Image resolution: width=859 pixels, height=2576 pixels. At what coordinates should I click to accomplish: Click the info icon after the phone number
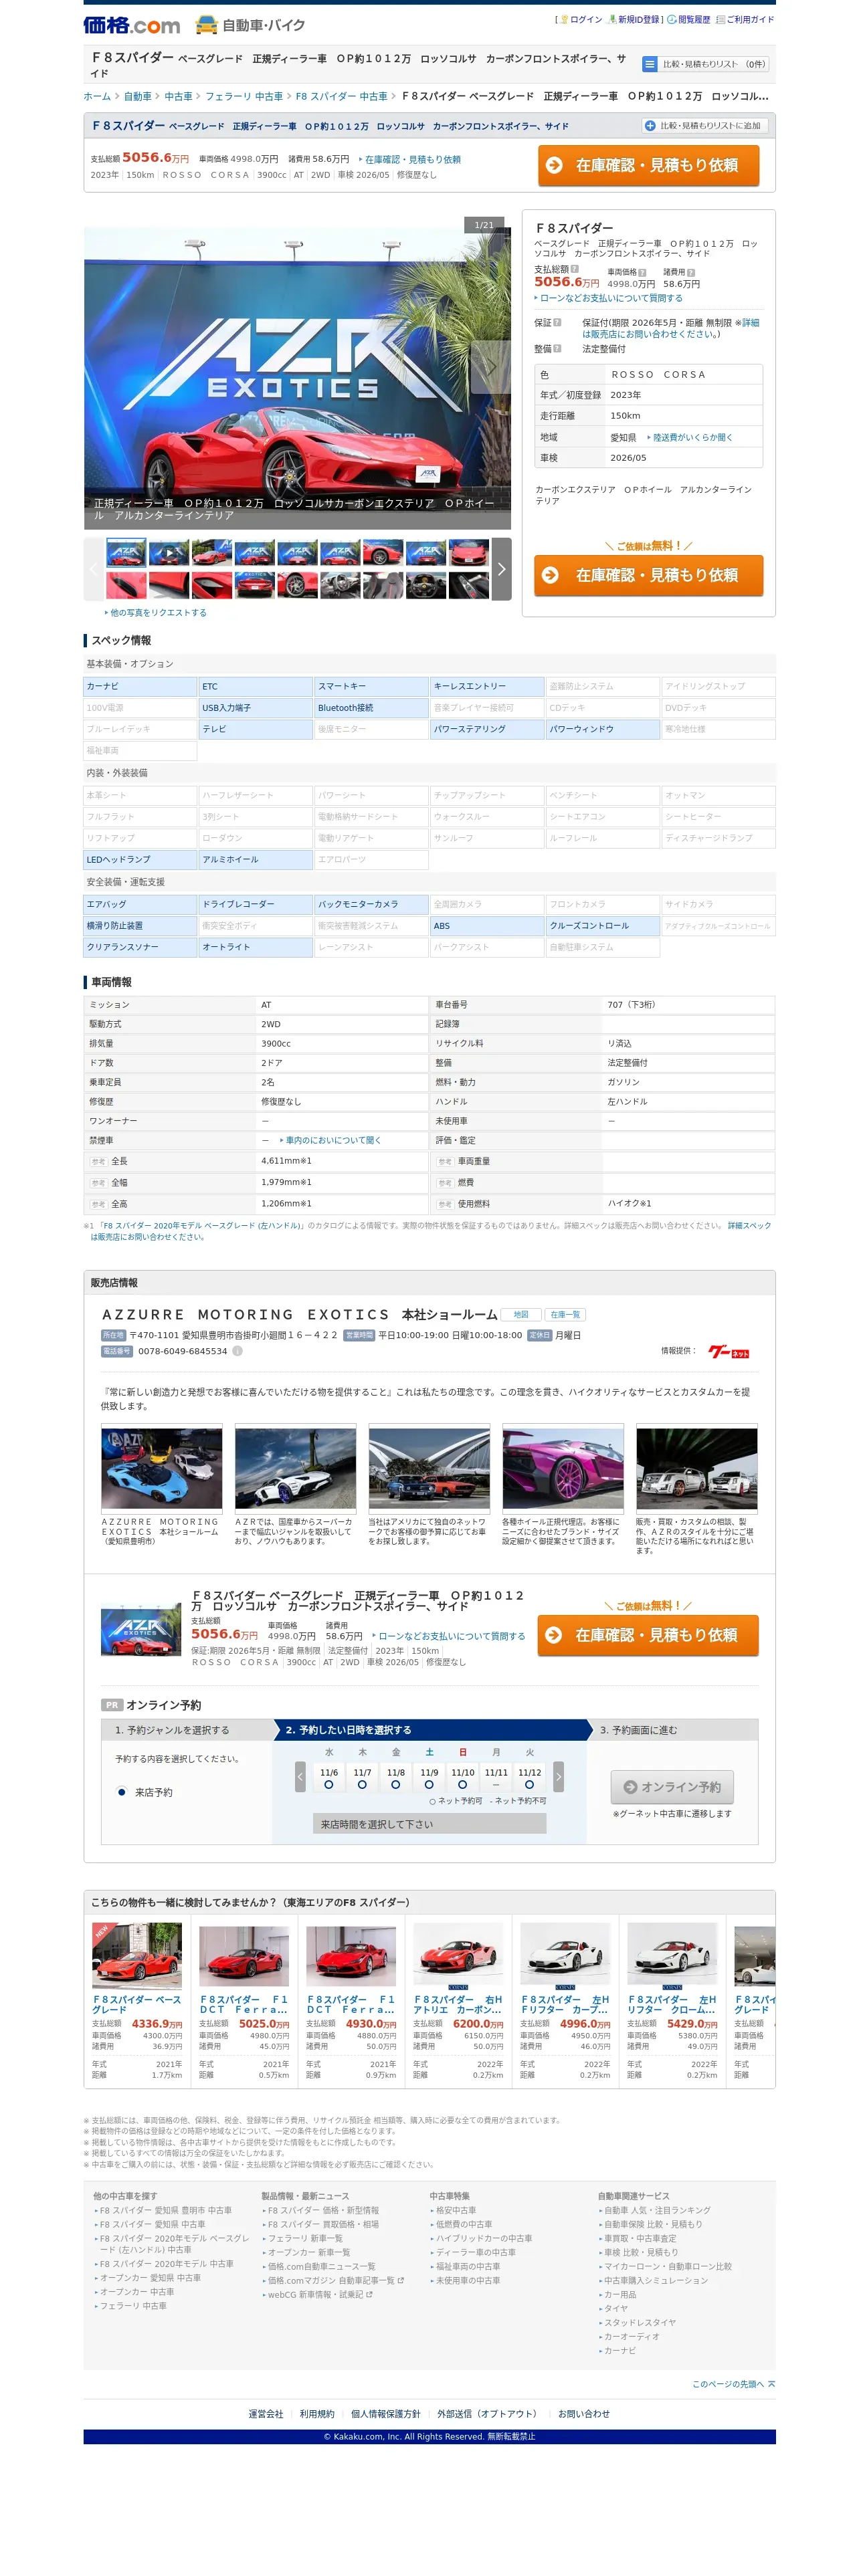[237, 1350]
